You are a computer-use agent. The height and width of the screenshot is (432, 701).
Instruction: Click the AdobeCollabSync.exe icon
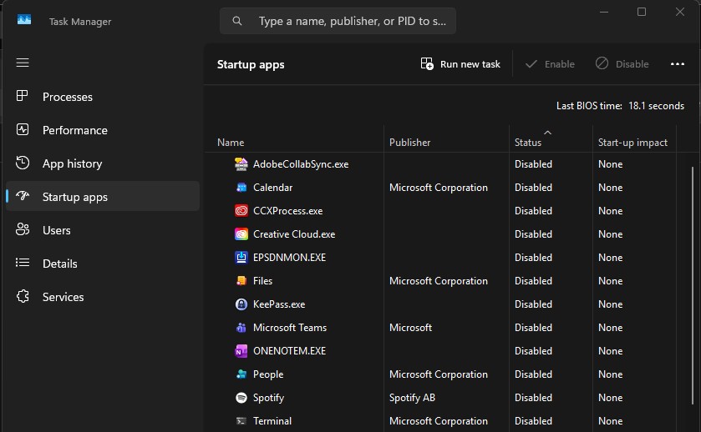241,164
